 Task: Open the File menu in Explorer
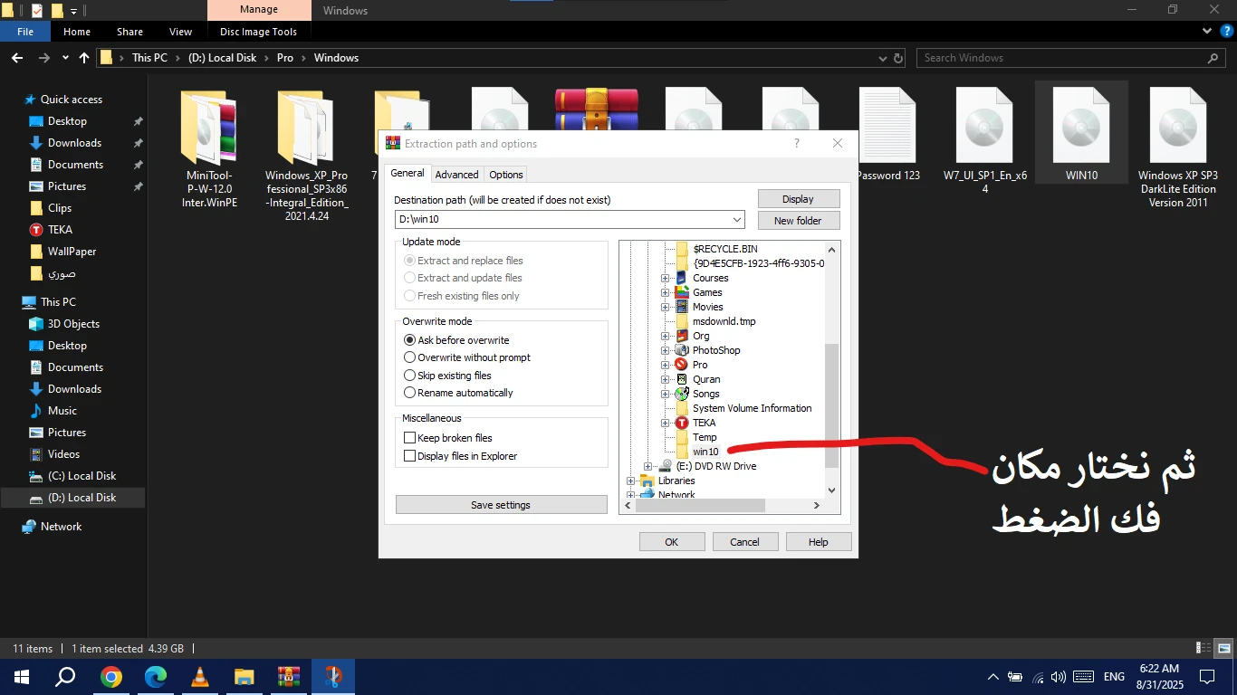tap(25, 32)
